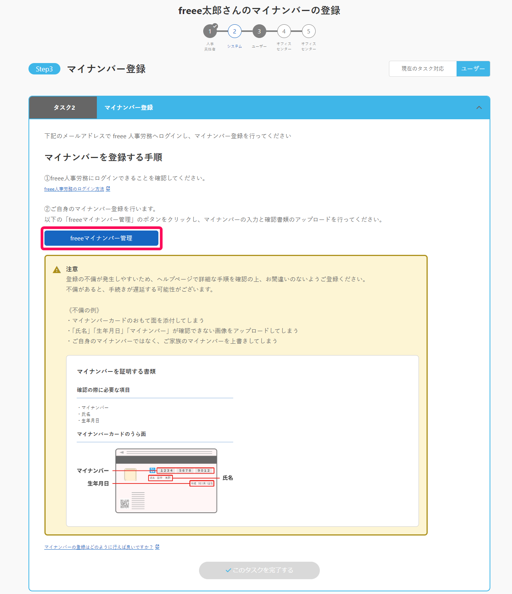Click step 5 オフィスセンター circle
The height and width of the screenshot is (594, 512).
308,31
